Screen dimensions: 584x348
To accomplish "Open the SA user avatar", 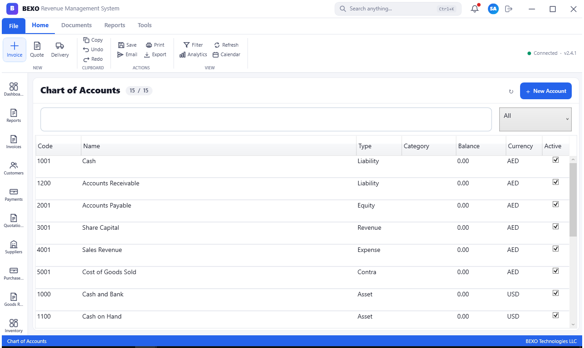I will (493, 9).
